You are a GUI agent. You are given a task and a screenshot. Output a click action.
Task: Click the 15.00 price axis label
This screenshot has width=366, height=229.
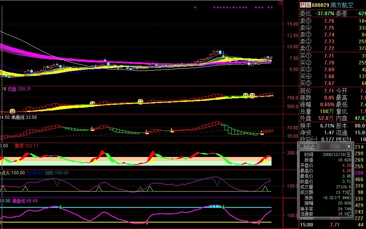(292, 24)
